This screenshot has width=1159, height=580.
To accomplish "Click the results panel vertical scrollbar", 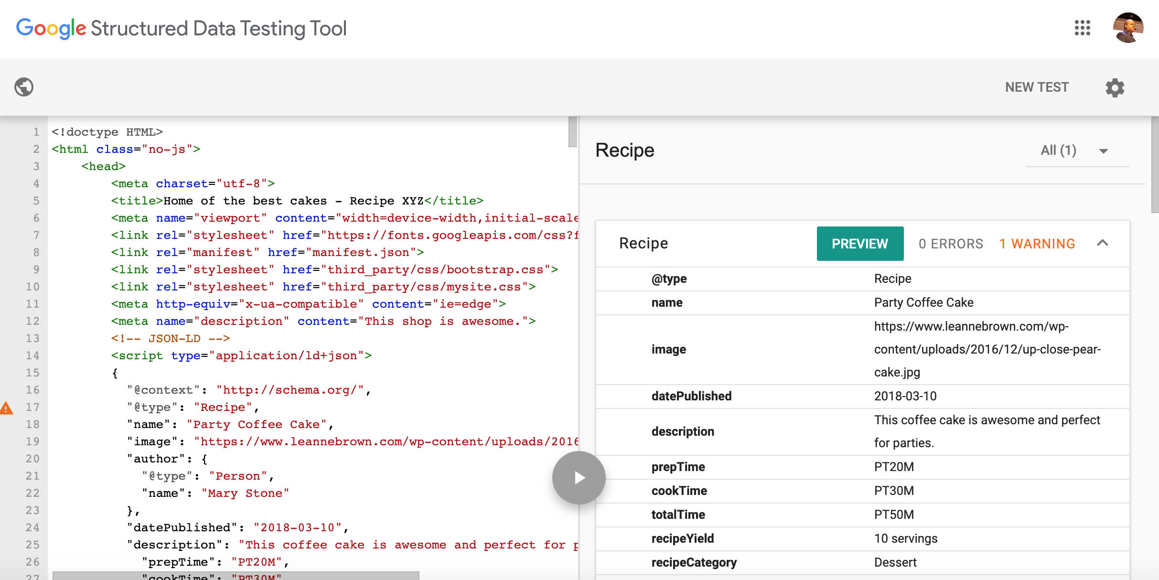I will click(1154, 165).
